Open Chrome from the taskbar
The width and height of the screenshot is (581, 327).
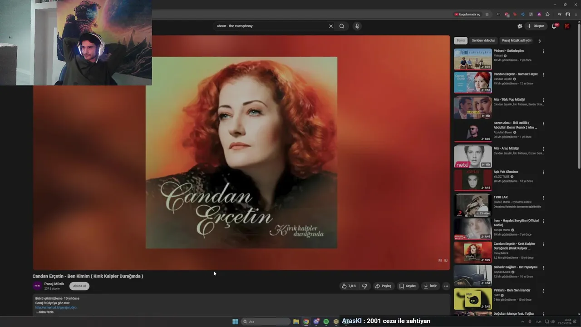tap(306, 322)
